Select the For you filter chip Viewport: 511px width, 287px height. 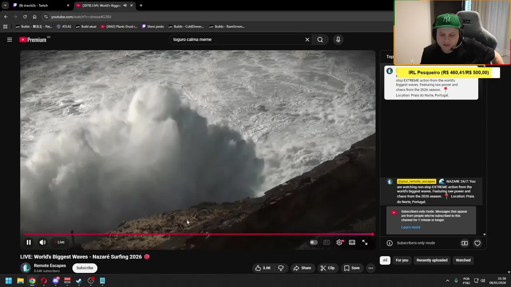coord(402,260)
